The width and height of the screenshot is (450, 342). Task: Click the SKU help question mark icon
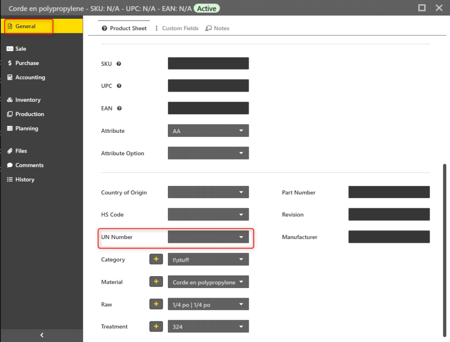[x=119, y=64]
